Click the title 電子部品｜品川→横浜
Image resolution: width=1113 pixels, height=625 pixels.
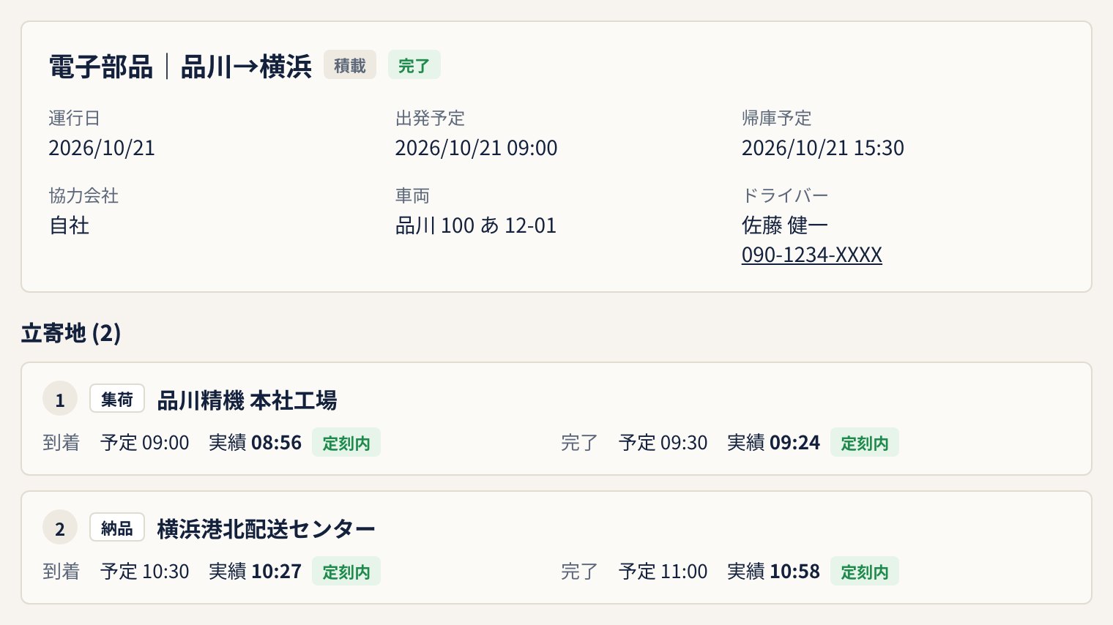coord(180,66)
